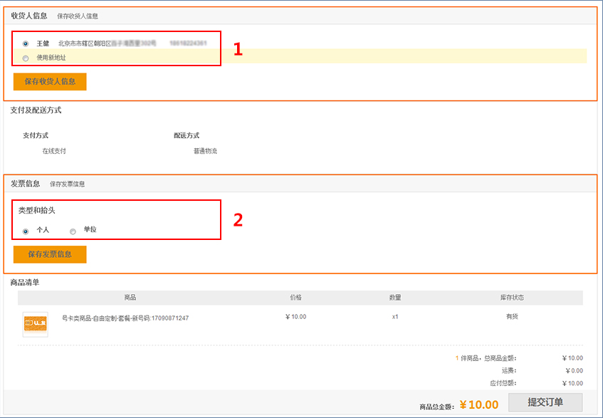
Task: Click the 普通物流 delivery method
Action: click(205, 151)
